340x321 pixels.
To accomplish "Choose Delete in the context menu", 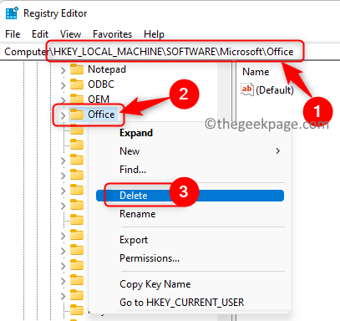I will (190, 196).
